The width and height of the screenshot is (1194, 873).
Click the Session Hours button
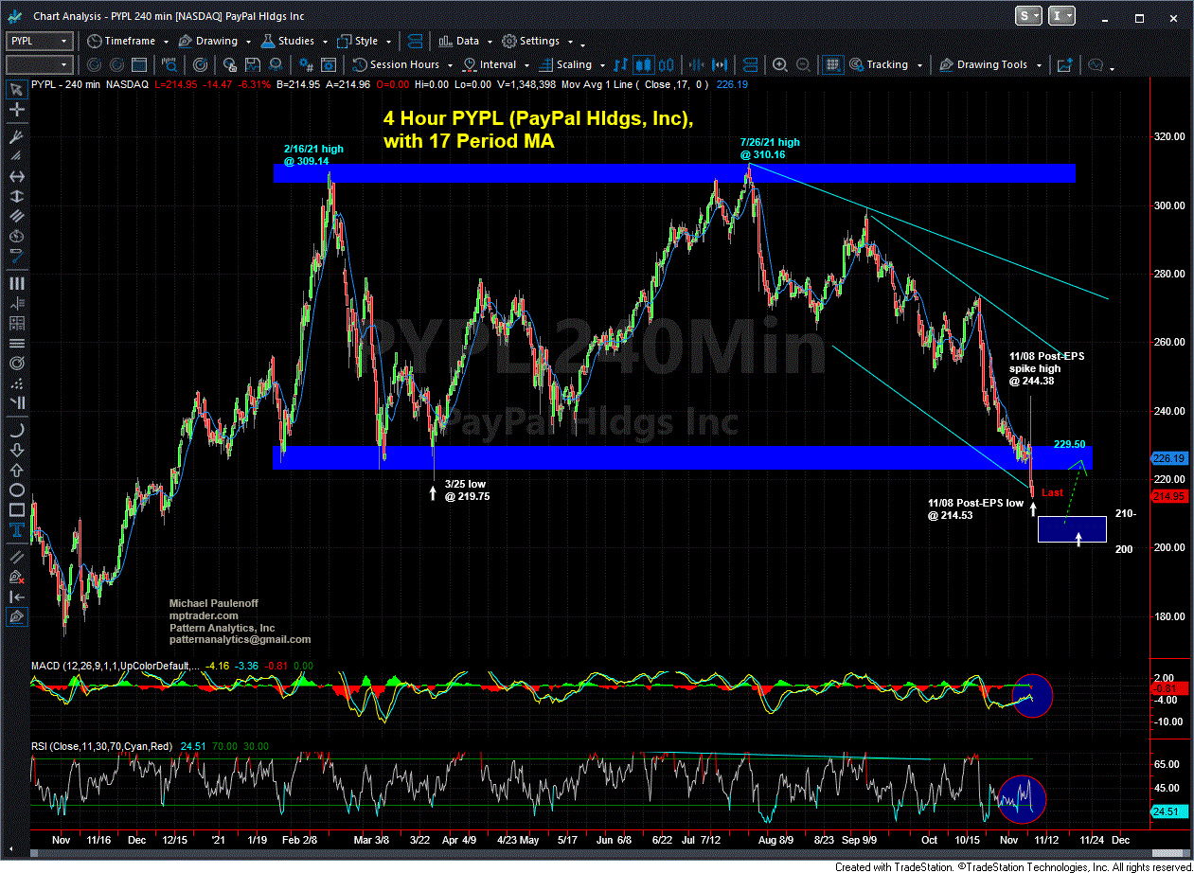click(x=396, y=64)
